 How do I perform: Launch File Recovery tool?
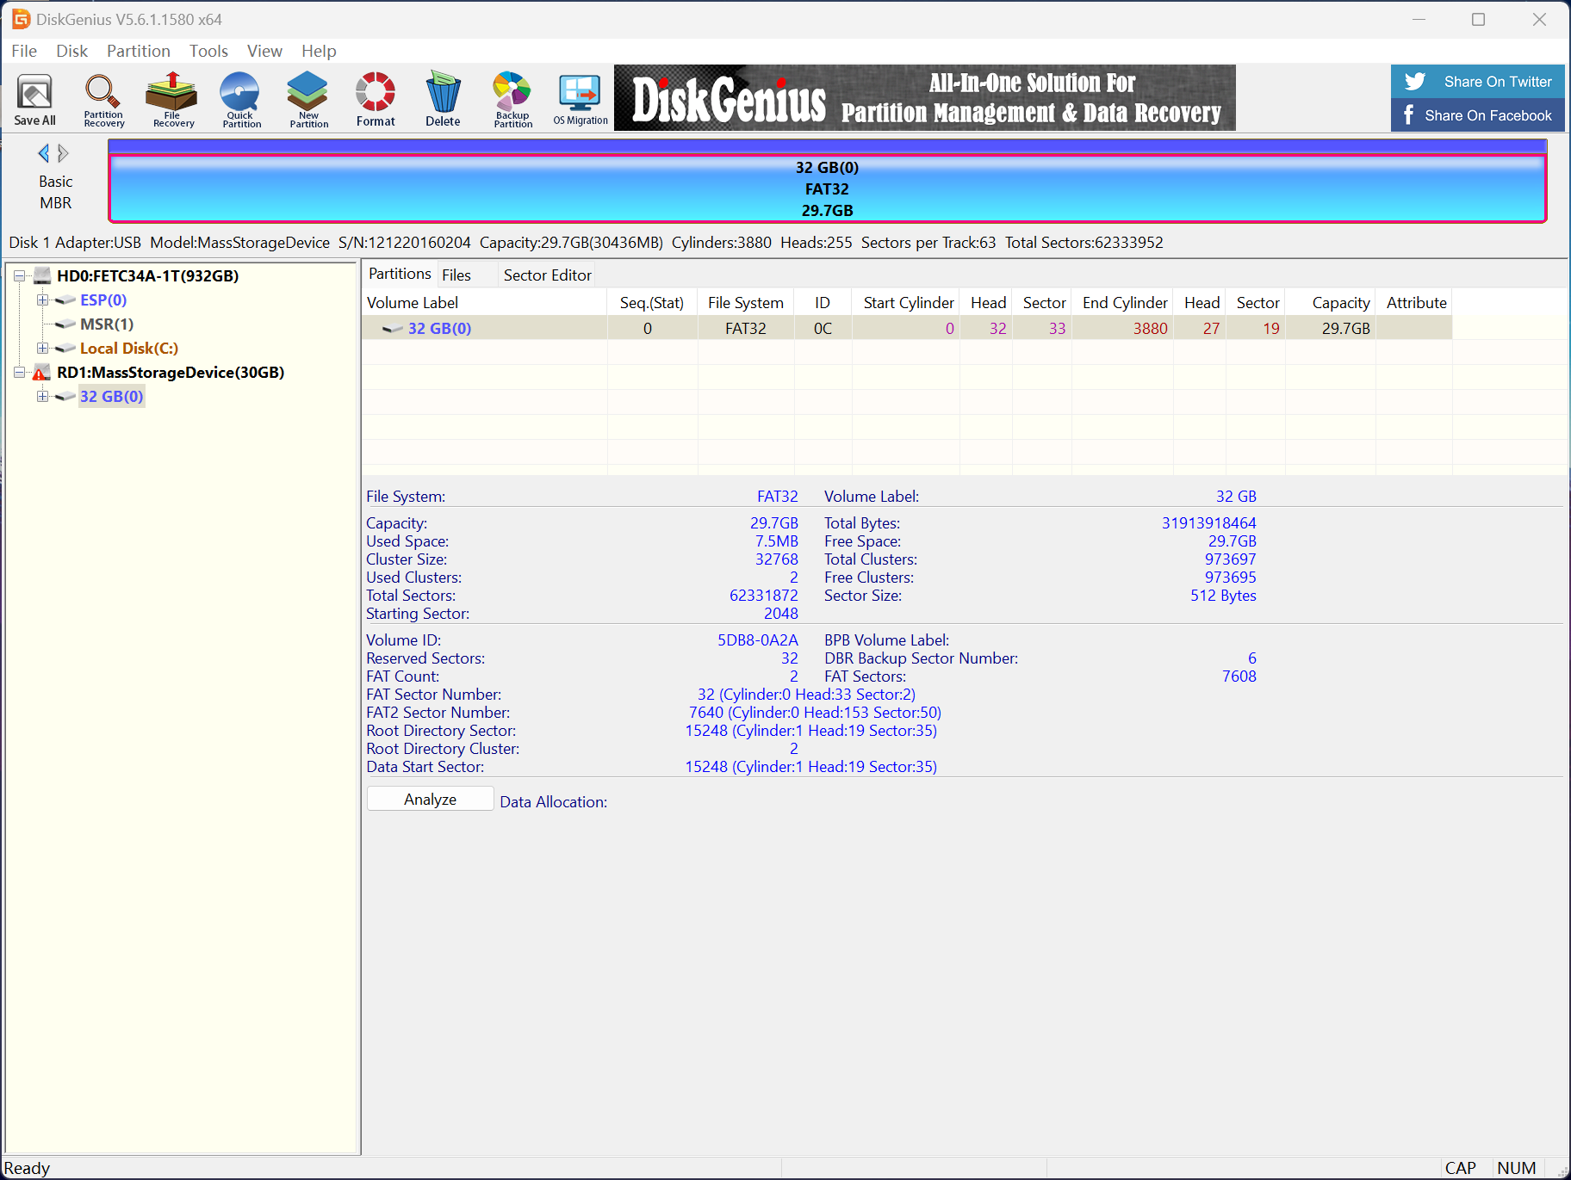[172, 99]
